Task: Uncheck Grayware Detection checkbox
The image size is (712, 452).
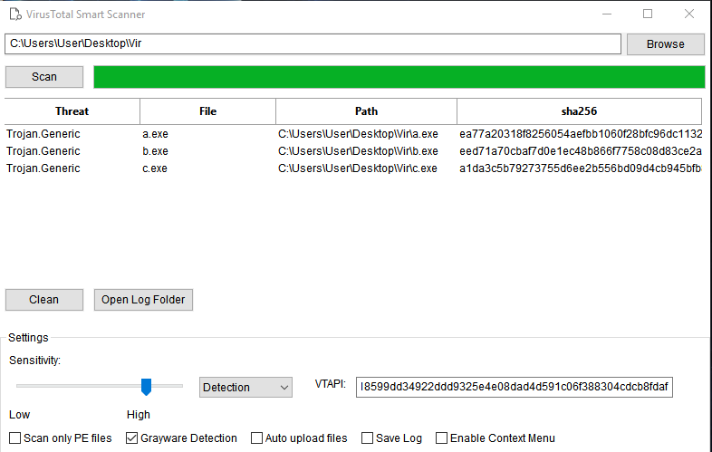Action: (x=131, y=438)
